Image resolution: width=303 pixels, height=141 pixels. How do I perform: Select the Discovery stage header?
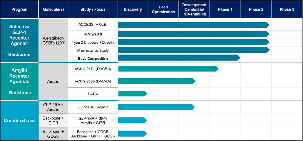point(133,9)
